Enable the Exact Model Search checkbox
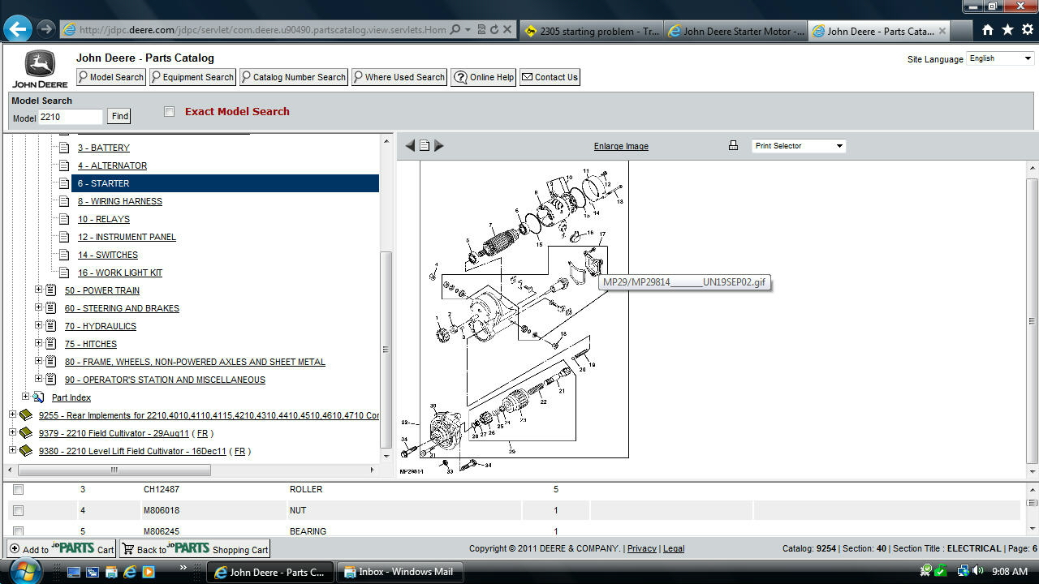This screenshot has width=1039, height=584. (x=169, y=112)
